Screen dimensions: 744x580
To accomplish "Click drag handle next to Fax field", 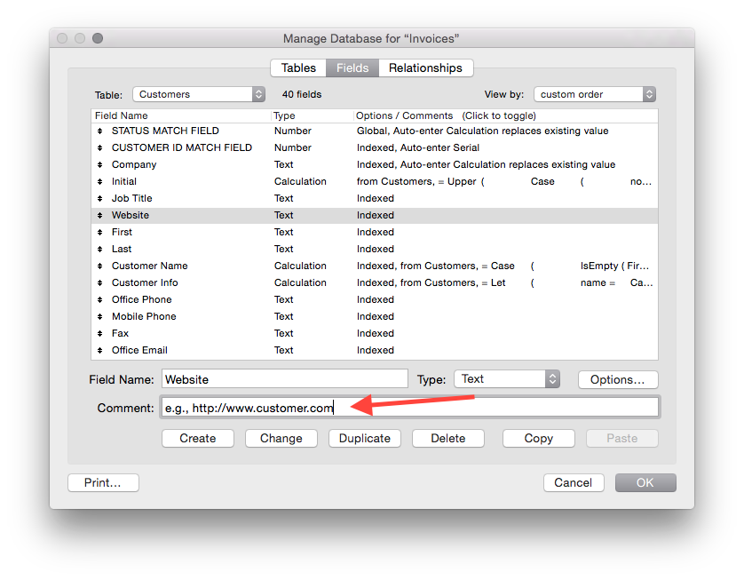I will point(100,333).
